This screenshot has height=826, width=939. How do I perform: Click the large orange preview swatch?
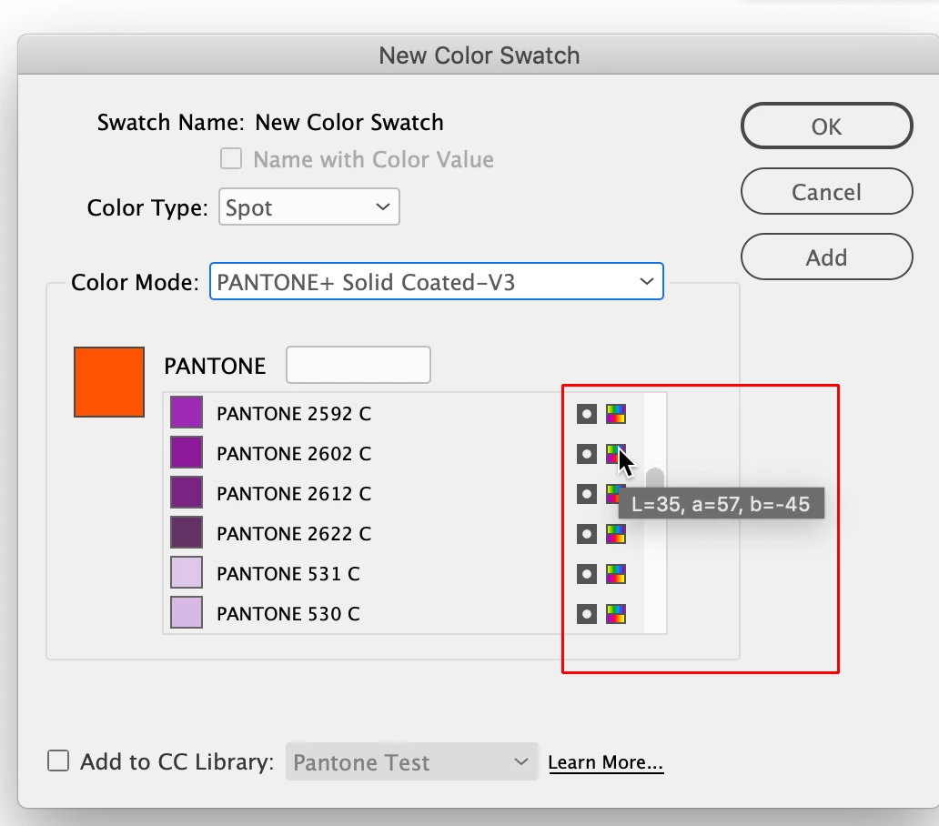coord(109,382)
